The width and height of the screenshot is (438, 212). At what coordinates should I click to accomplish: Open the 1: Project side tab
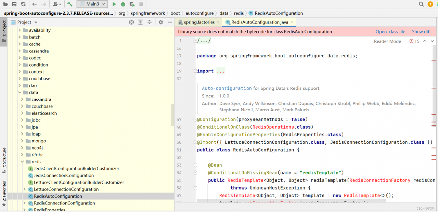(4, 31)
